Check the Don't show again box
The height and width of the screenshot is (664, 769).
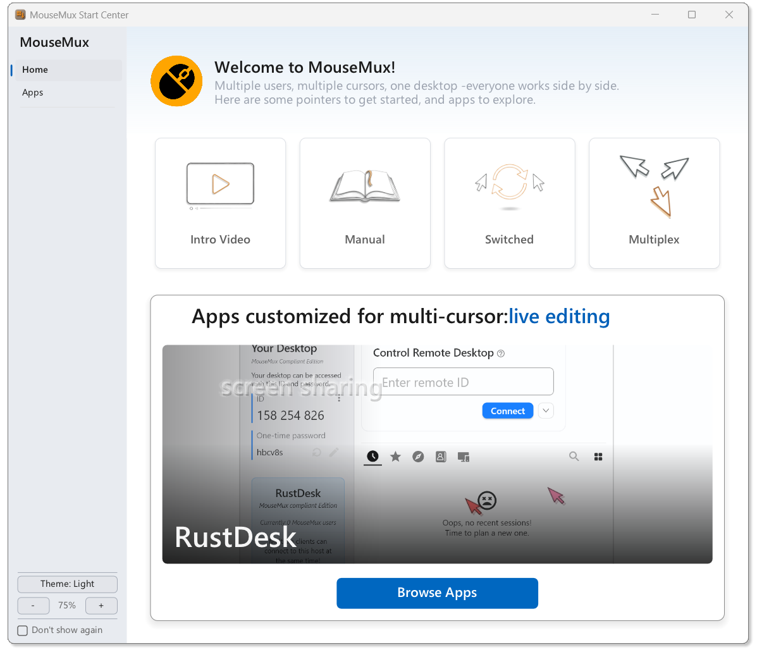coord(23,630)
